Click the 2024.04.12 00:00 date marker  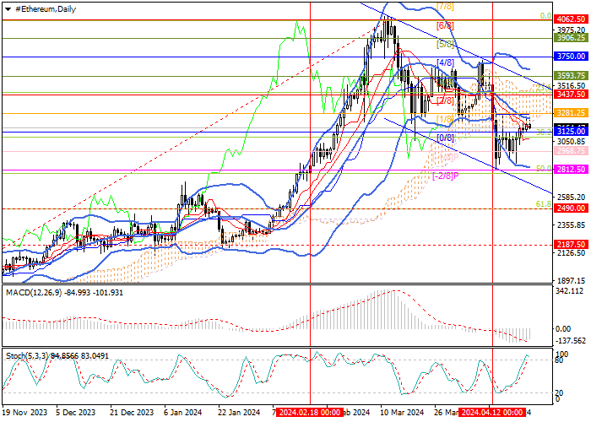tap(492, 412)
